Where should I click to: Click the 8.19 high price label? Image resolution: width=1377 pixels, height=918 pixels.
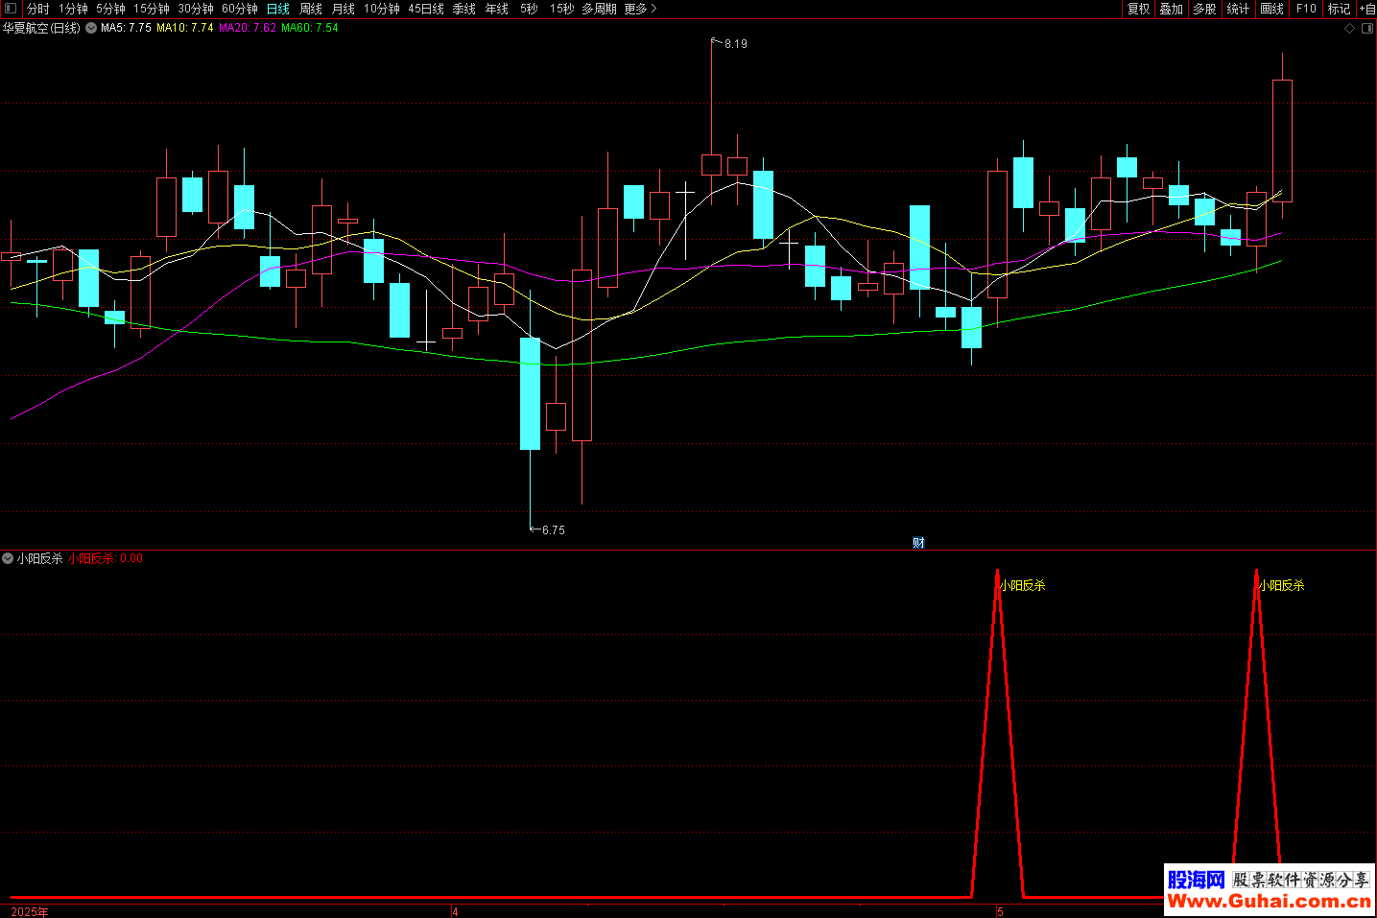[735, 44]
